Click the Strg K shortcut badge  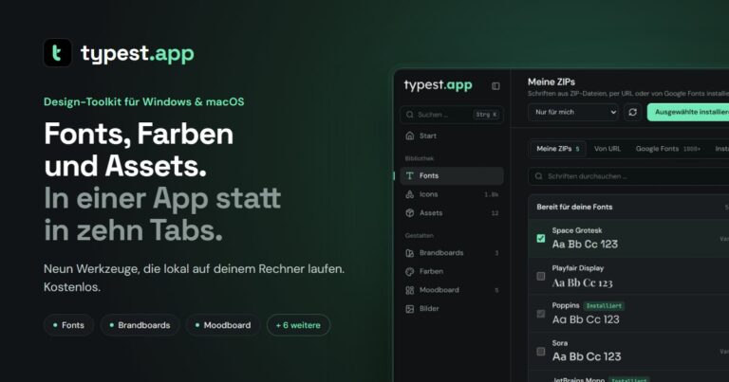click(x=486, y=114)
